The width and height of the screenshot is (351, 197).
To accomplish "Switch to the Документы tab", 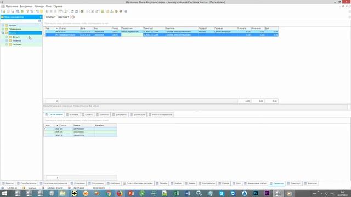I will 120,114.
